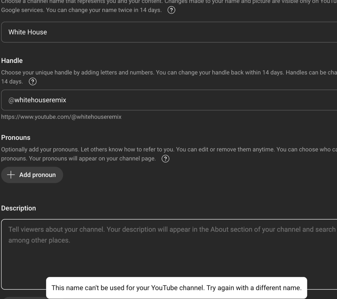Viewport: 337px width, 299px height.
Task: Click the Handle section heading
Action: point(12,60)
